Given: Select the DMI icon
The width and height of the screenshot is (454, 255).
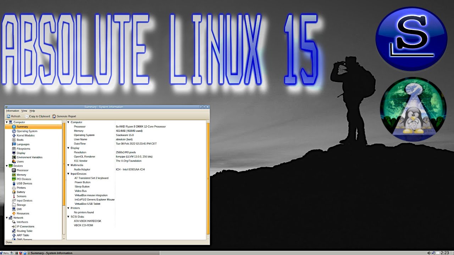Looking at the screenshot, I should coord(14,209).
